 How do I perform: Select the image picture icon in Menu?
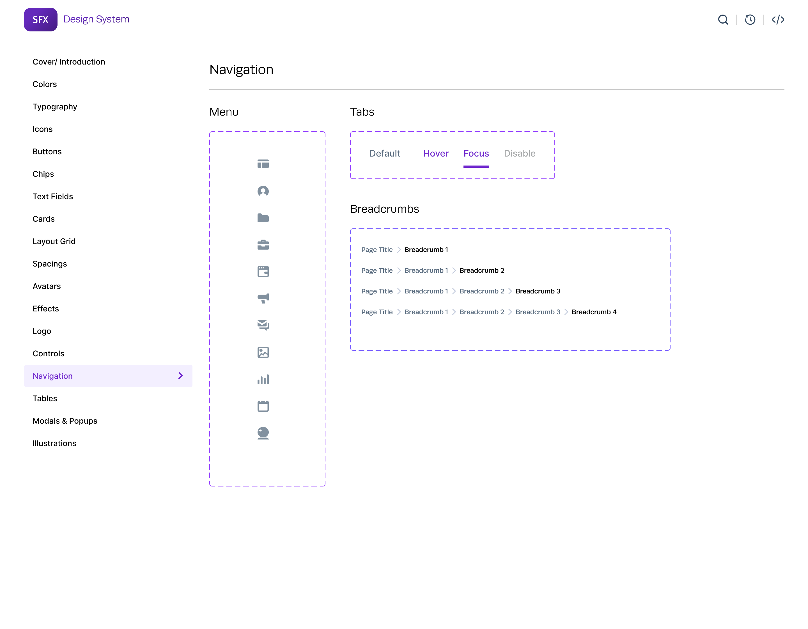pos(263,352)
